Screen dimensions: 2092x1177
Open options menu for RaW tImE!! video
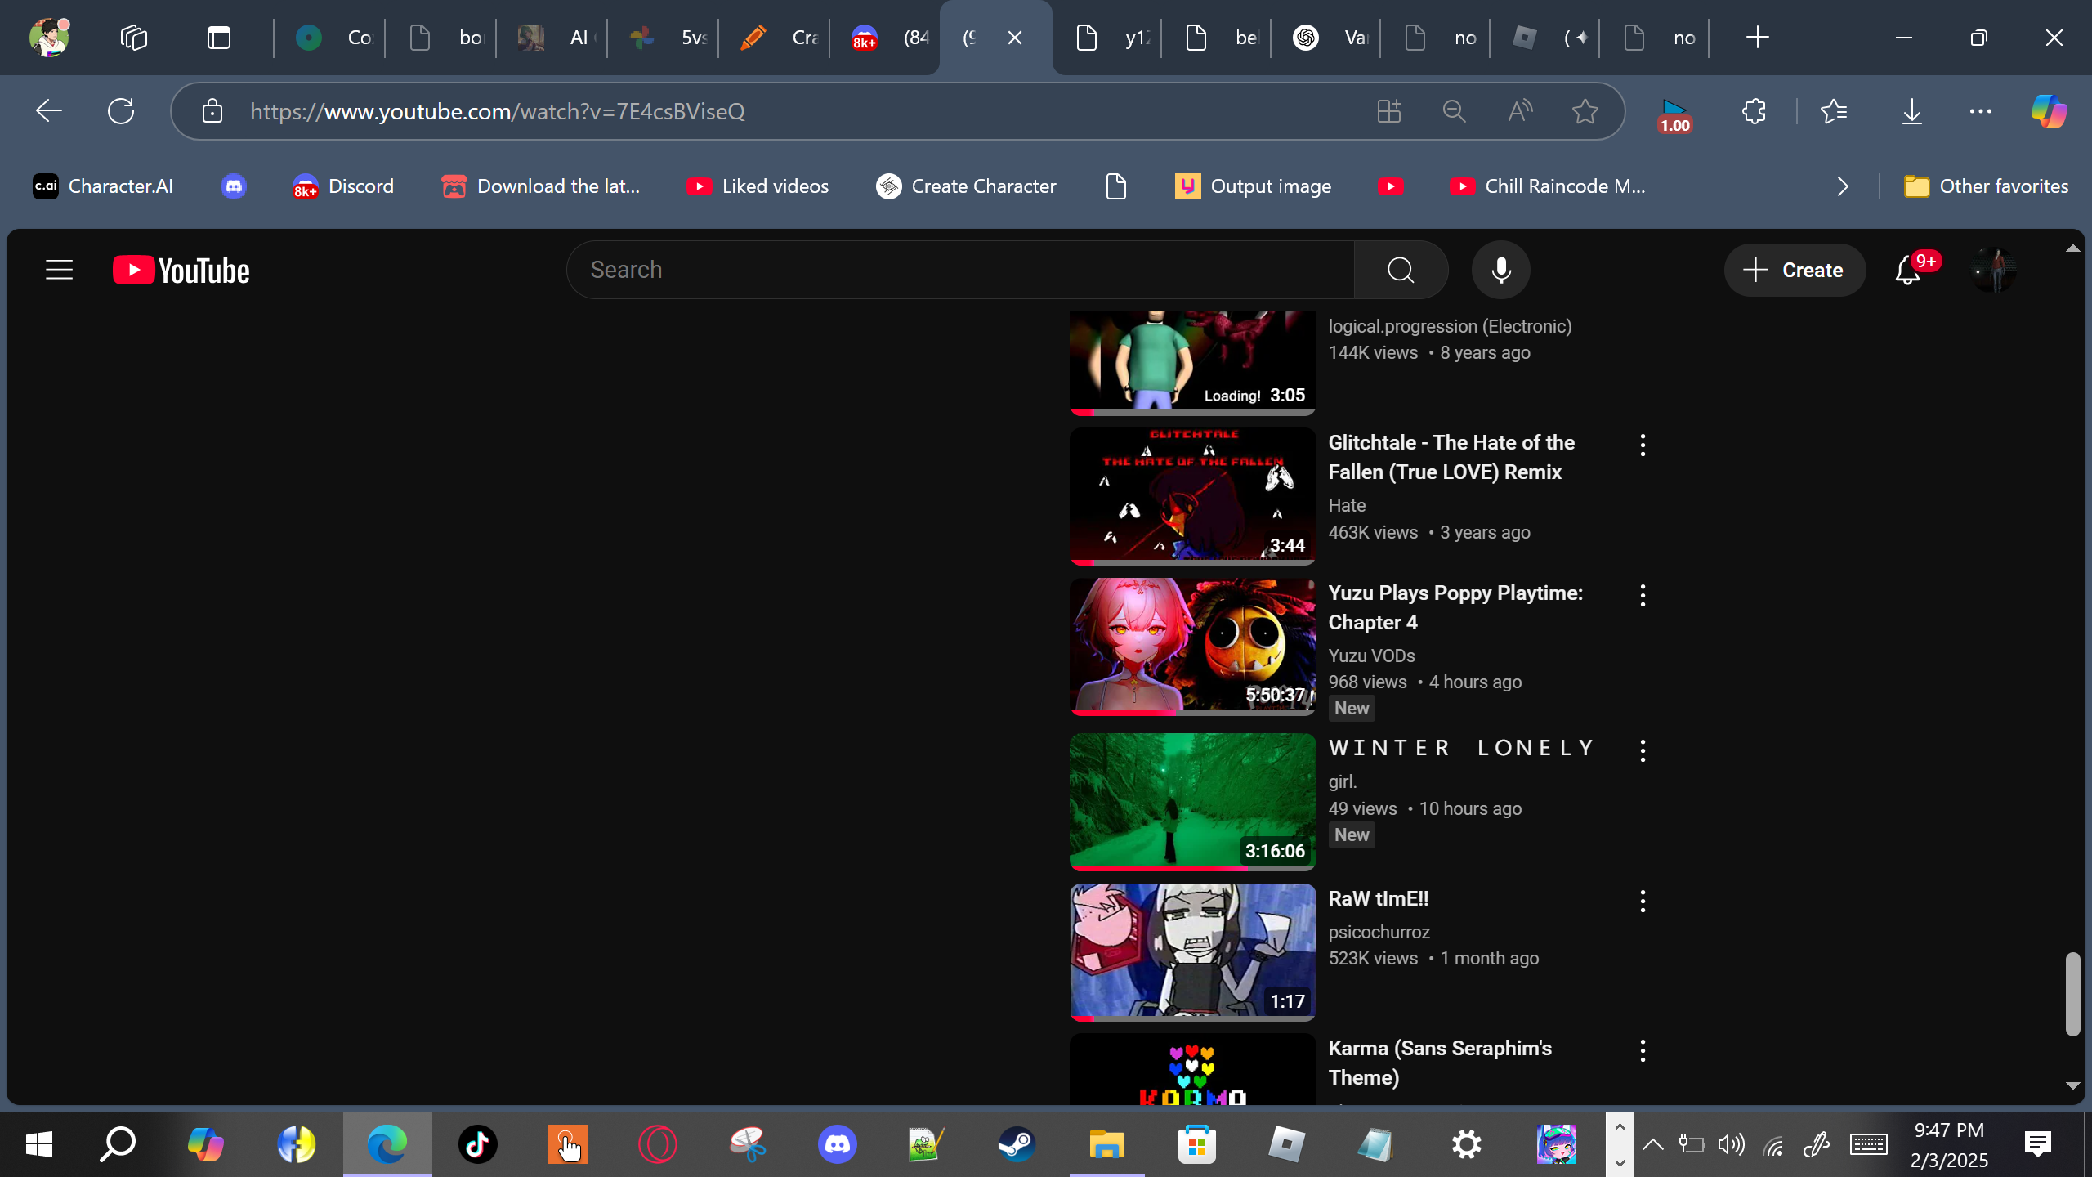point(1643,901)
